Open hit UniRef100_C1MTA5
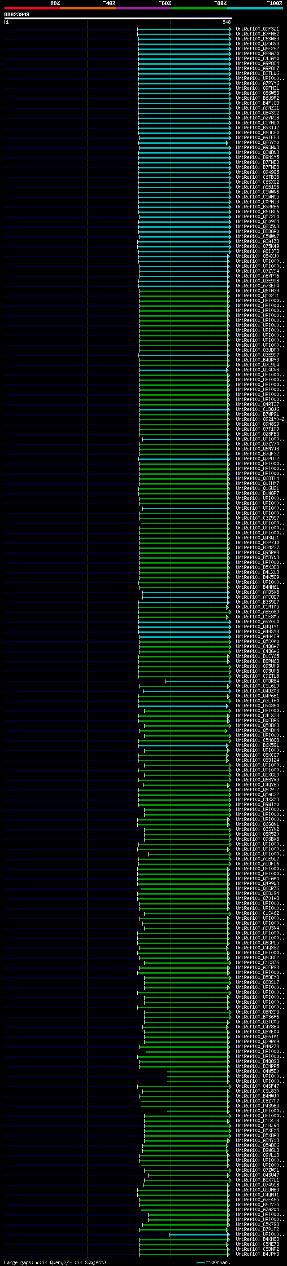The height and width of the screenshot is (1266, 287). [257, 607]
